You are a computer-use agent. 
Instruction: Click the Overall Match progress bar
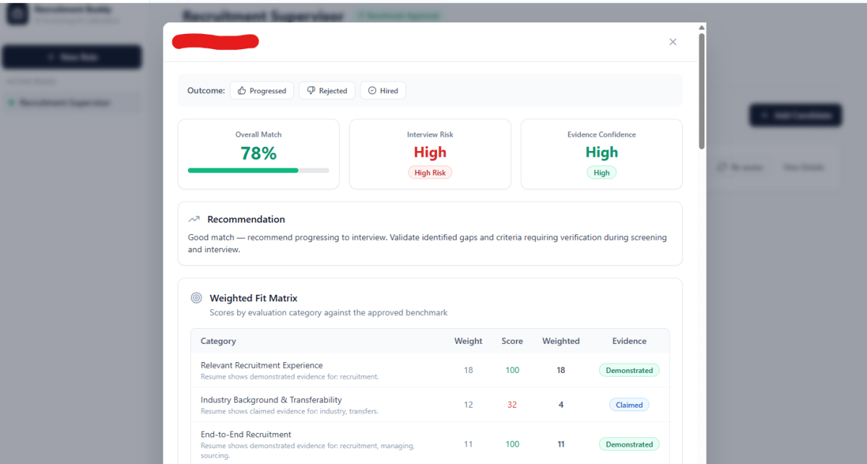(x=259, y=171)
